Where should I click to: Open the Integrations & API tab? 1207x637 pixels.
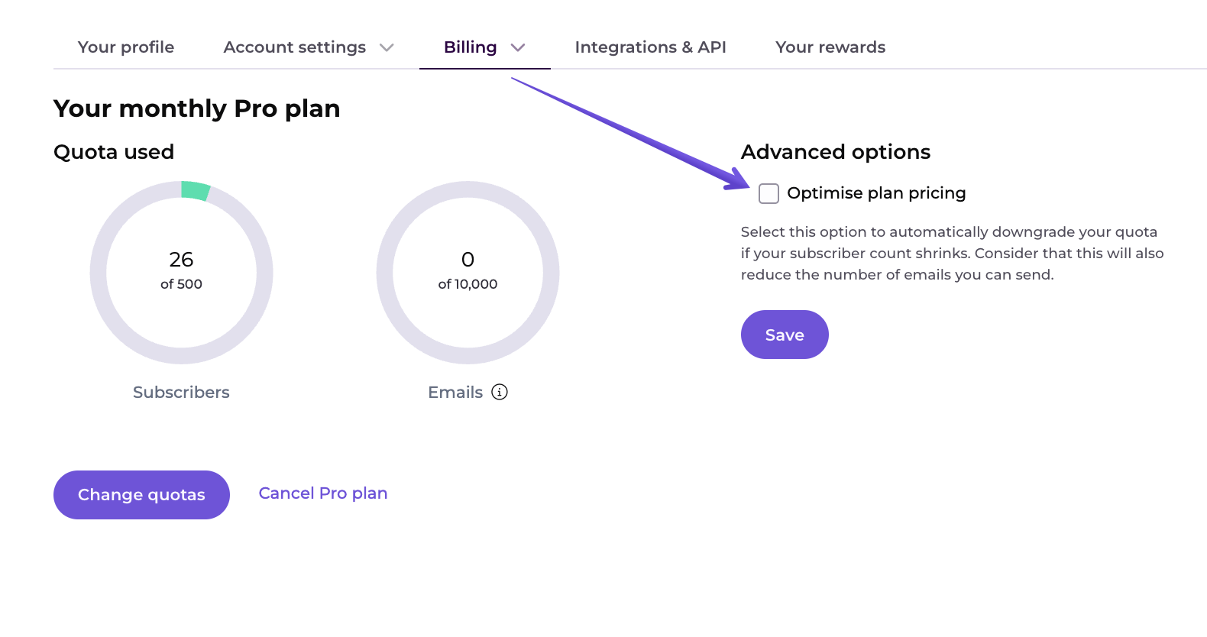tap(650, 47)
